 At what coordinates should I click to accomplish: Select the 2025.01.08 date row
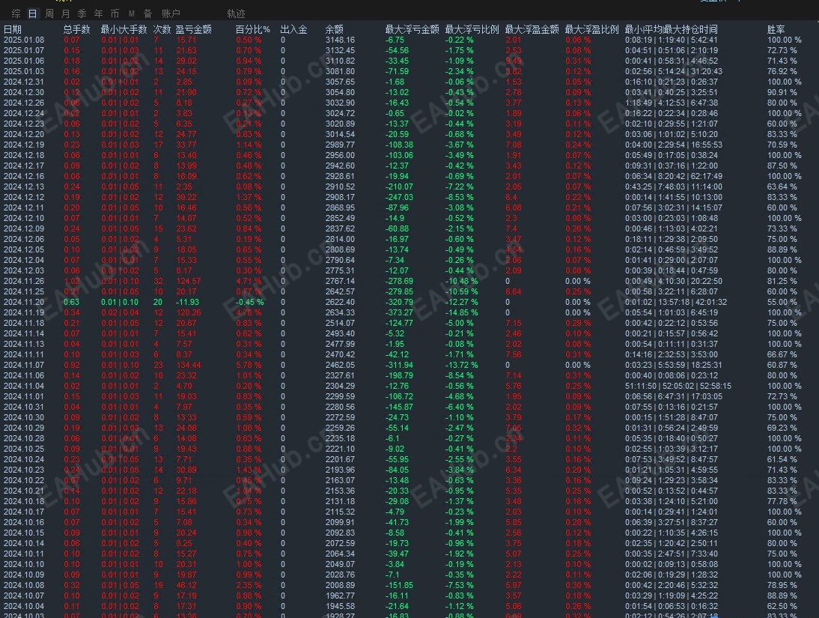tap(24, 40)
